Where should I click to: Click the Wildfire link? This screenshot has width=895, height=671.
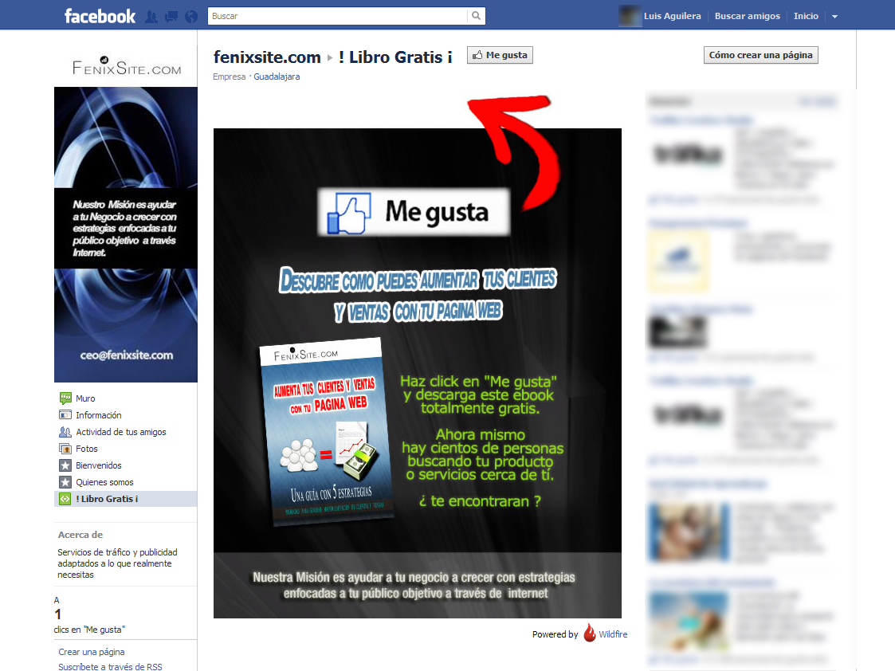612,634
